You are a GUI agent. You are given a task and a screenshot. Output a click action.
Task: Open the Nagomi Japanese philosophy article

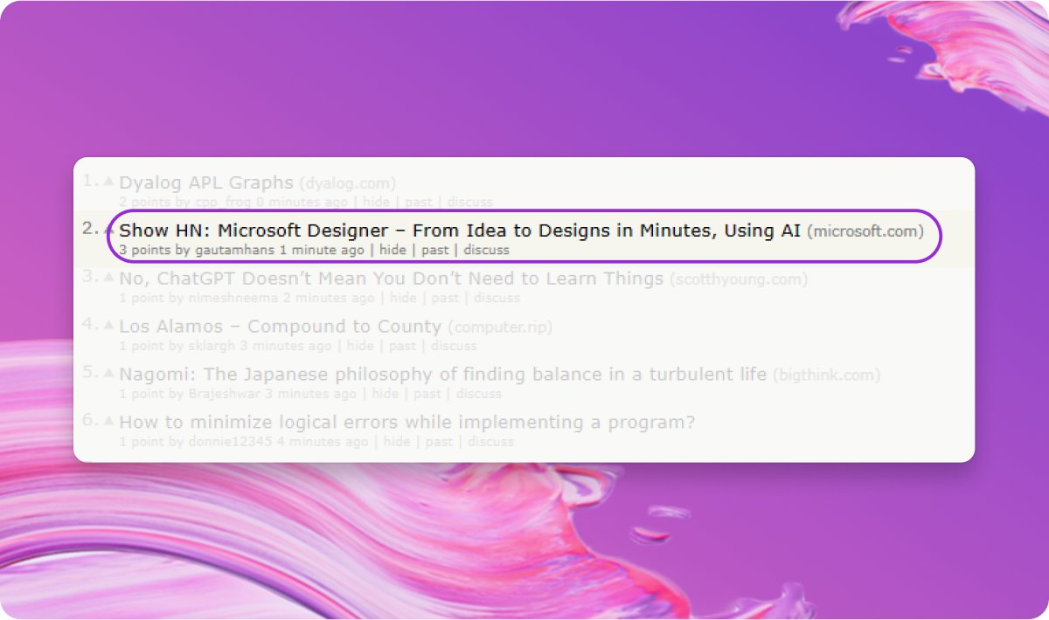[x=442, y=375]
